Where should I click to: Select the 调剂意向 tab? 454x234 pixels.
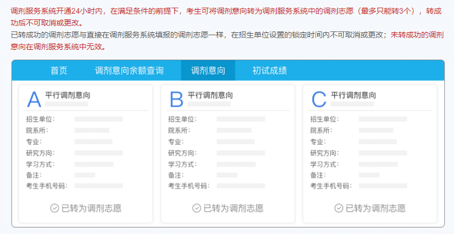tap(208, 71)
